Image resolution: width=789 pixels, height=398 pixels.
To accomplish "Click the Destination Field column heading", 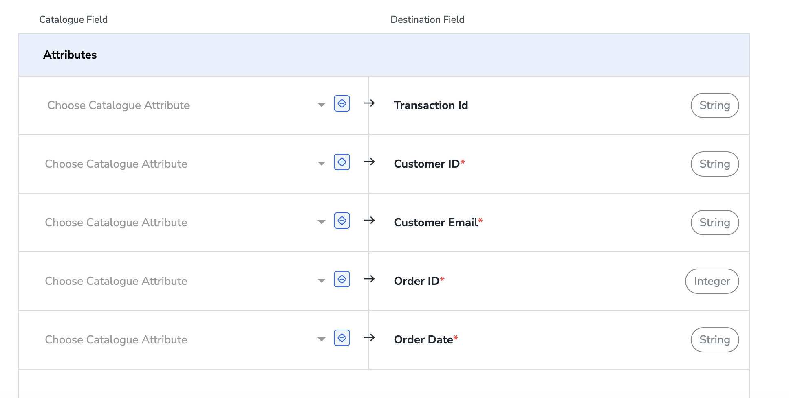I will click(428, 20).
